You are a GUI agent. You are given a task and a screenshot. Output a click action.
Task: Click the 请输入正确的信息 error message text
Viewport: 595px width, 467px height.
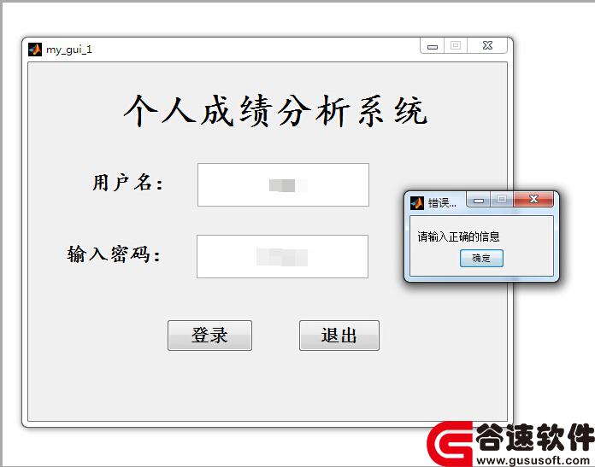coord(458,236)
